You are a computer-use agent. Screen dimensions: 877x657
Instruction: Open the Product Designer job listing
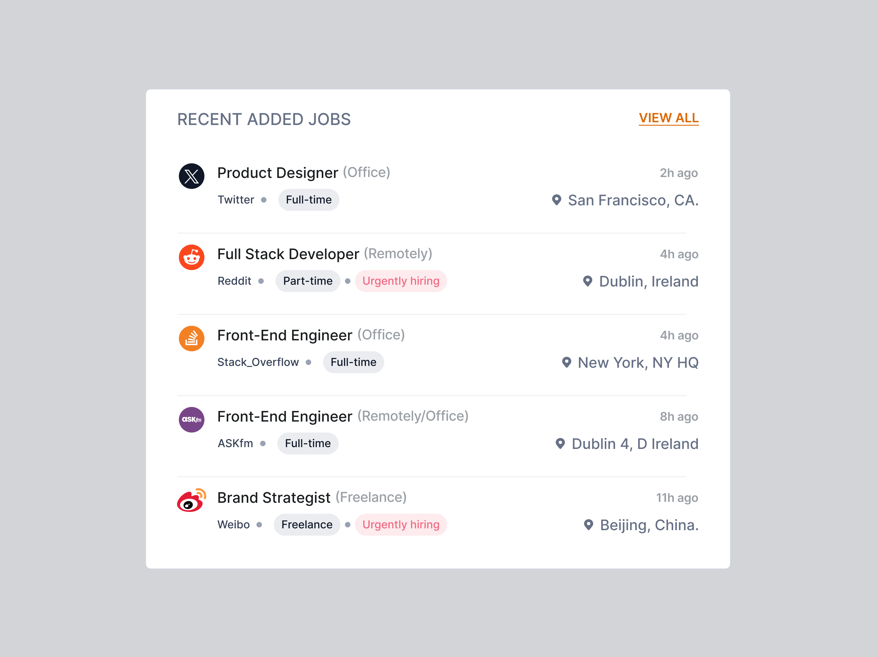277,172
